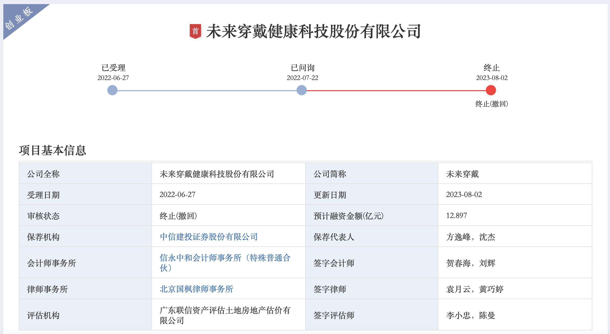The height and width of the screenshot is (334, 610).
Task: Click the 预计融资金额 value 12.897
Action: point(456,216)
